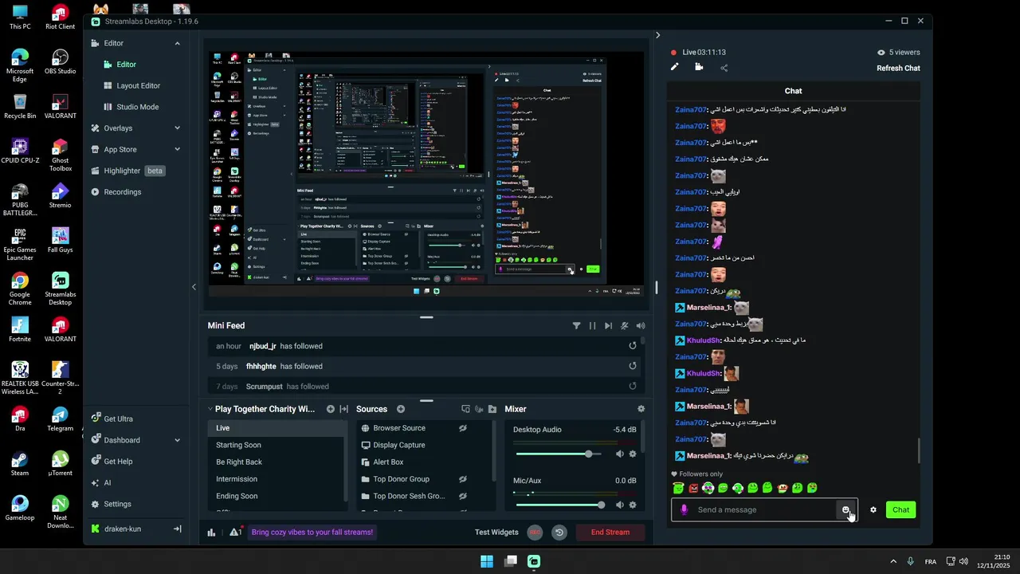
Task: Open clip camera icon under Live timer
Action: 699,68
